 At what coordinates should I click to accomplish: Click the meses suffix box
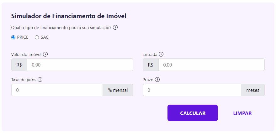pyautogui.click(x=253, y=90)
